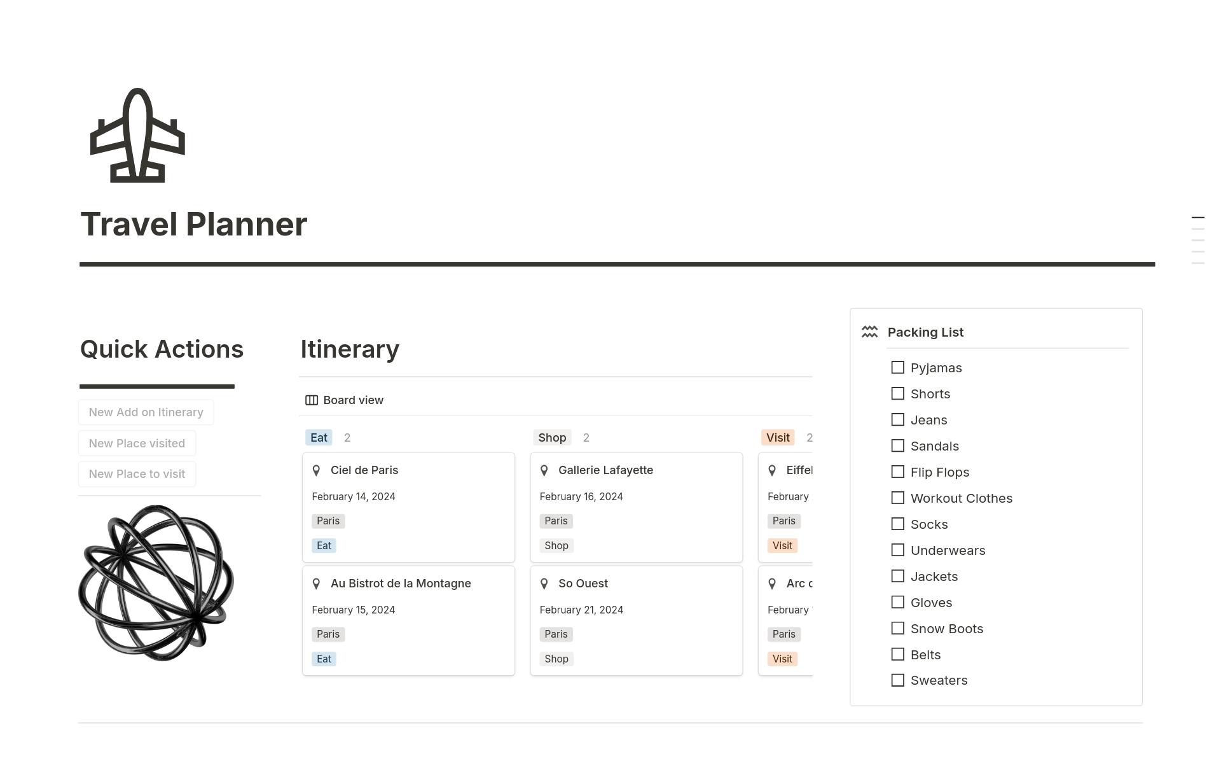The height and width of the screenshot is (763, 1221).
Task: Toggle the Socks checkbox in Packing List
Action: [899, 524]
